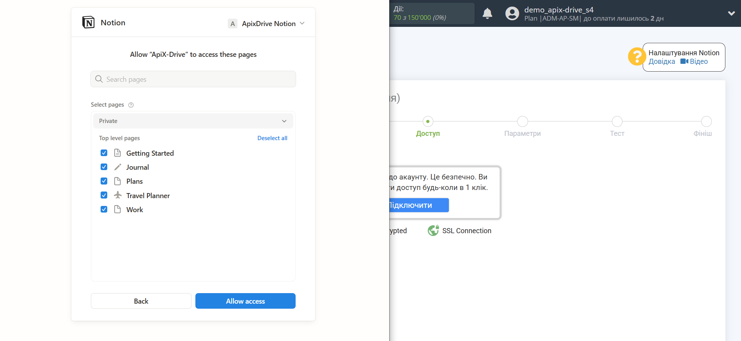Uncheck the Plans checkbox
Viewport: 741px width, 341px height.
104,181
